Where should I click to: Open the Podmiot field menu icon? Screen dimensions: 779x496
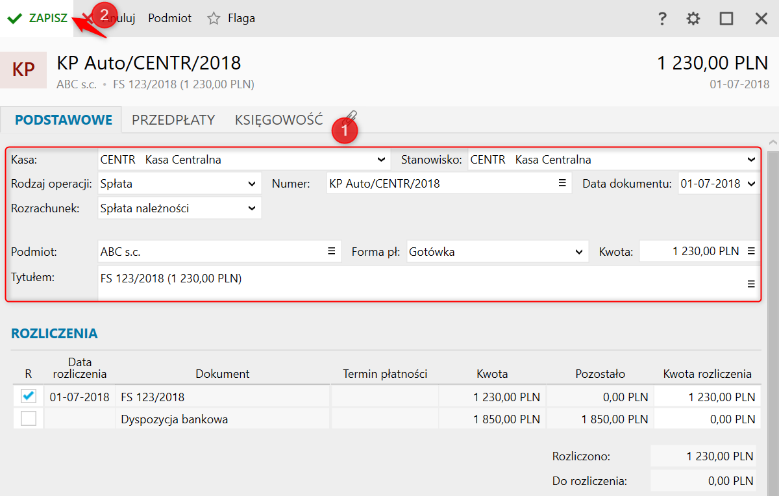pyautogui.click(x=331, y=251)
